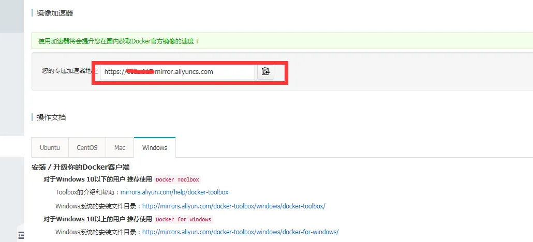Click the 对于Windows 10以上的用户 line
The image size is (533, 242).
tap(97, 219)
